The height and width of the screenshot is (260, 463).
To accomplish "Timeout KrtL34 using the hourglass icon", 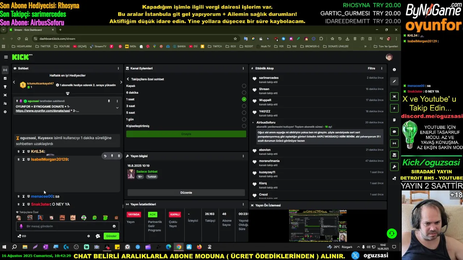I will point(24,152).
